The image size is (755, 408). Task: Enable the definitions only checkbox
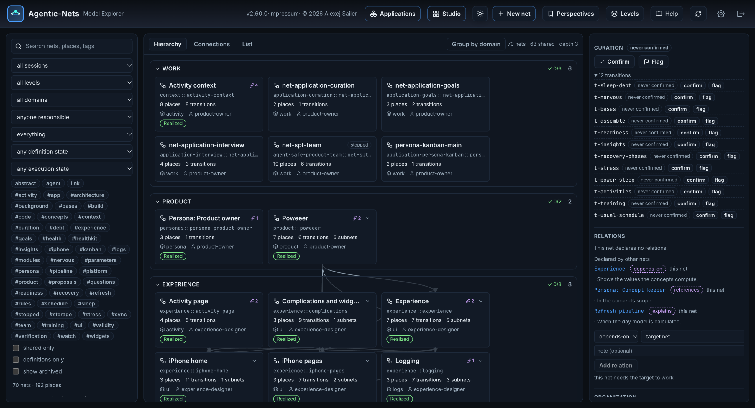(16, 360)
